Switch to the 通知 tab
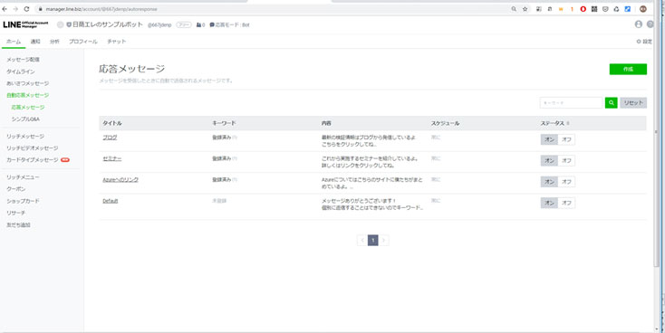Viewport: 665px width, 333px height. tap(35, 42)
